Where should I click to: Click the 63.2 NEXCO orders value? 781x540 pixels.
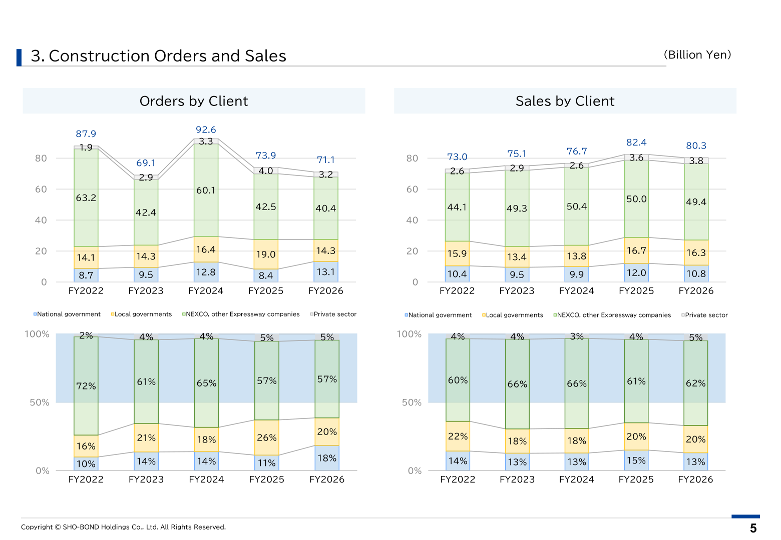86,198
